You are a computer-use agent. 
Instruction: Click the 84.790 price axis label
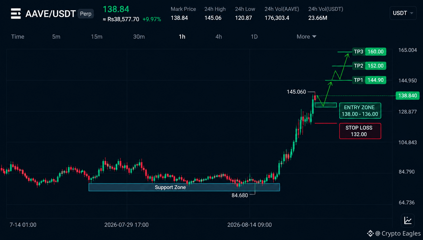pyautogui.click(x=406, y=172)
